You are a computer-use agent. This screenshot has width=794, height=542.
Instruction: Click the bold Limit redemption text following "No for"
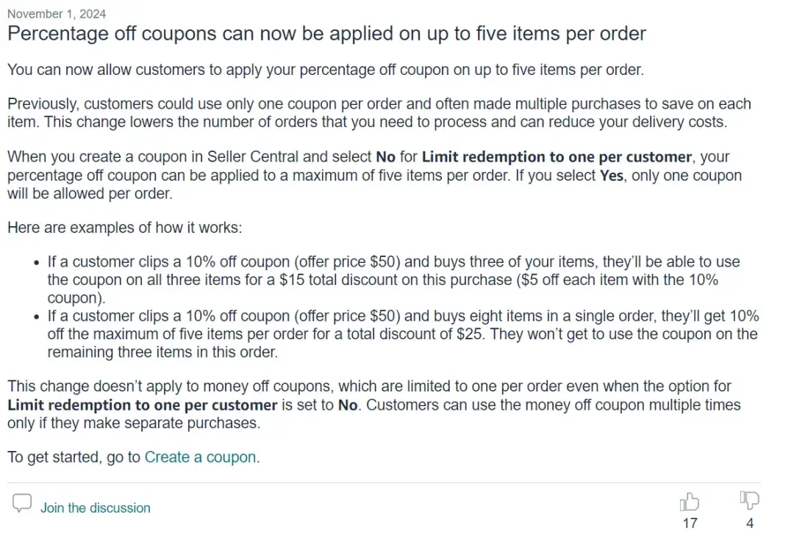click(557, 156)
